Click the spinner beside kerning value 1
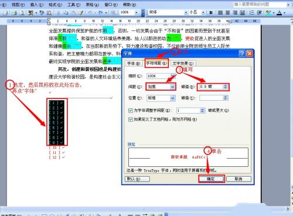 203,111
